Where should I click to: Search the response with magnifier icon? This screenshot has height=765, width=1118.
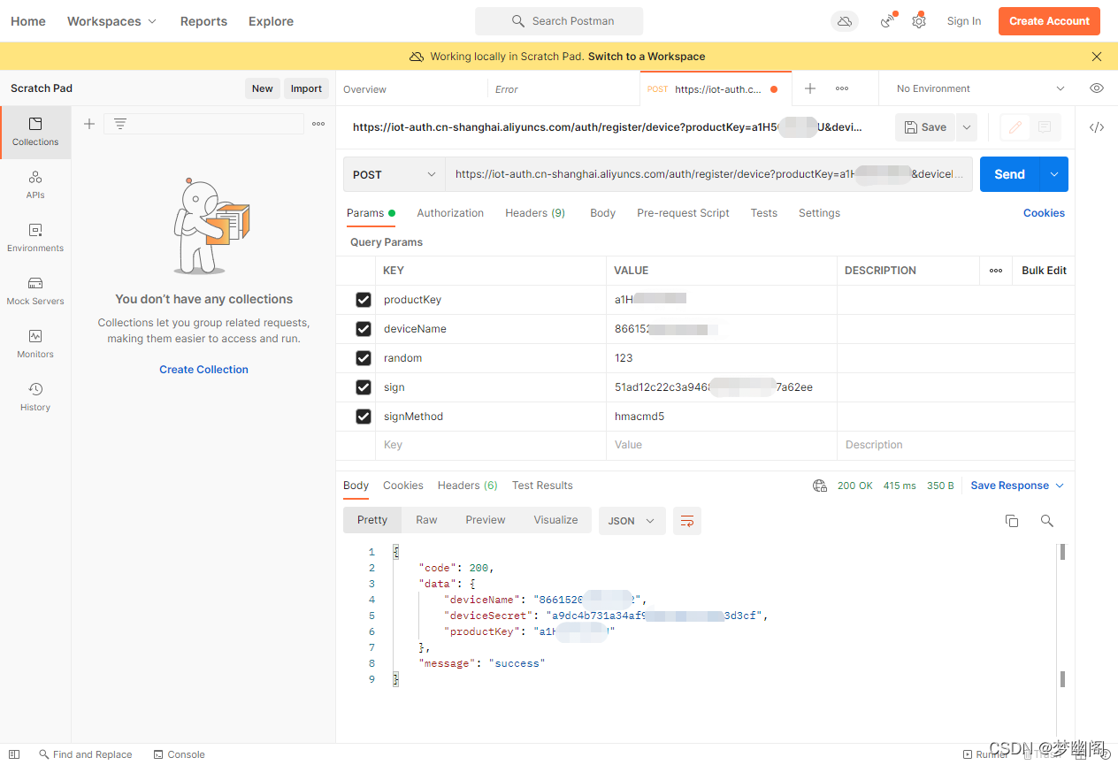(1047, 521)
